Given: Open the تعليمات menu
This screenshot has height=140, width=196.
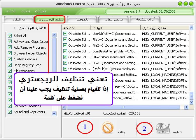Looking at the screenshot, I should (x=40, y=11).
